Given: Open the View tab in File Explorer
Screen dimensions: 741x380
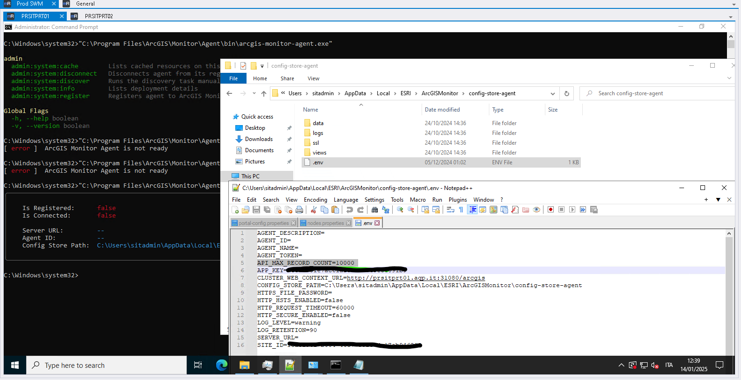Looking at the screenshot, I should coord(313,78).
